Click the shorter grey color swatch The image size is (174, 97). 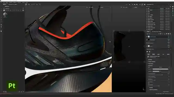[156, 71]
